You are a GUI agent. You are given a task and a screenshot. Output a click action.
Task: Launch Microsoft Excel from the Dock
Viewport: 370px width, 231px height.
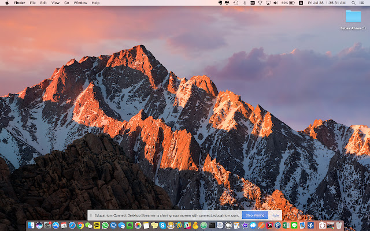pos(286,225)
